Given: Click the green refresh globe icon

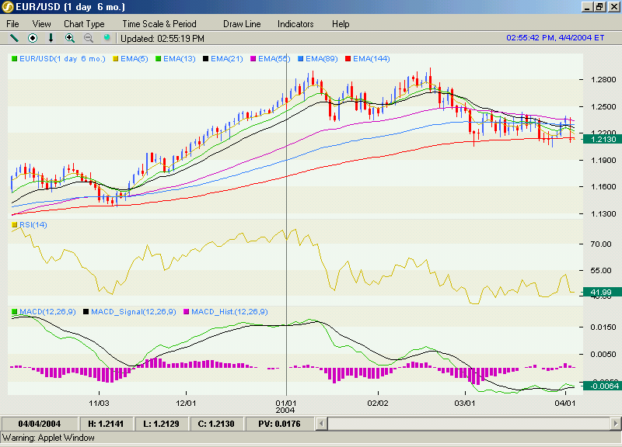Looking at the screenshot, I should click(x=107, y=38).
